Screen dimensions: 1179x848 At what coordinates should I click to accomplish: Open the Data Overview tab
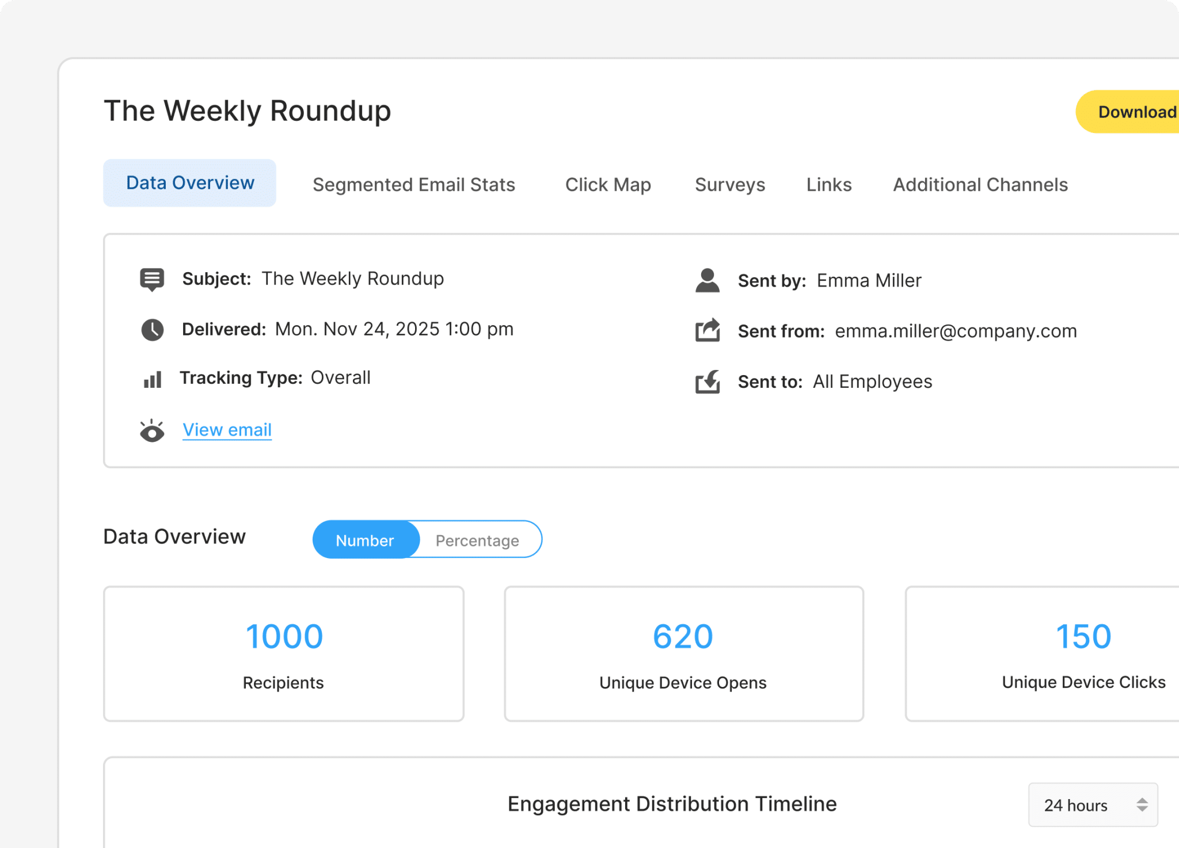(x=190, y=183)
